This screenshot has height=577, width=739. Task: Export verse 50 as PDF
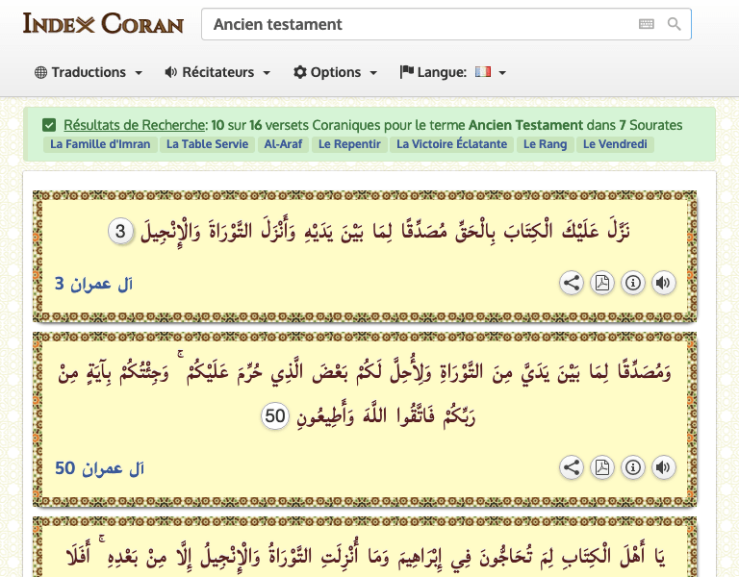pos(601,467)
